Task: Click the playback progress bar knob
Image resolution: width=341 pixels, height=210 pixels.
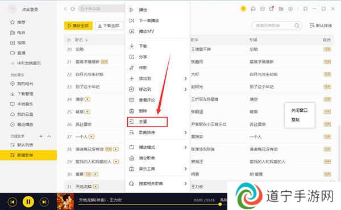Action: (x=220, y=204)
